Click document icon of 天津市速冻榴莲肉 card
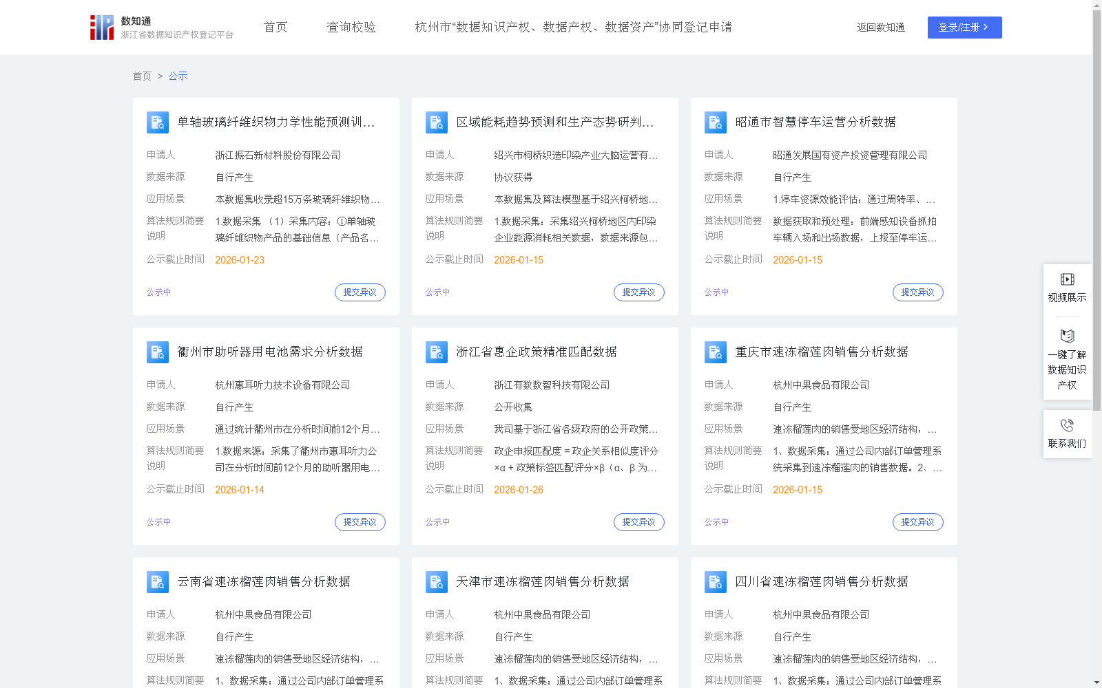The height and width of the screenshot is (688, 1102). [x=437, y=582]
